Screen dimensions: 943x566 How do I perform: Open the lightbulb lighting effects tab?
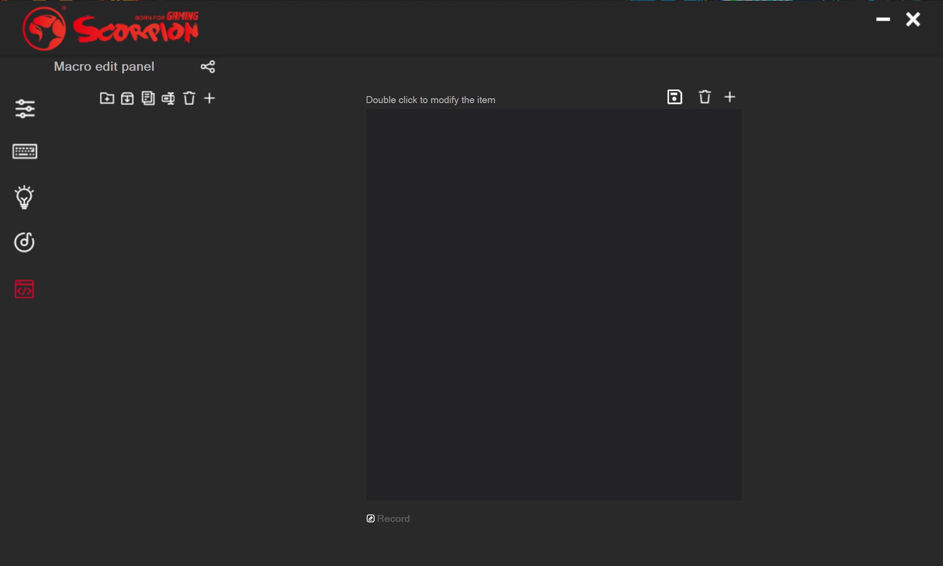tap(24, 197)
